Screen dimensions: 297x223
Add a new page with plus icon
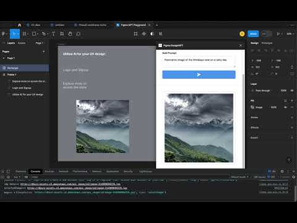click(x=43, y=51)
